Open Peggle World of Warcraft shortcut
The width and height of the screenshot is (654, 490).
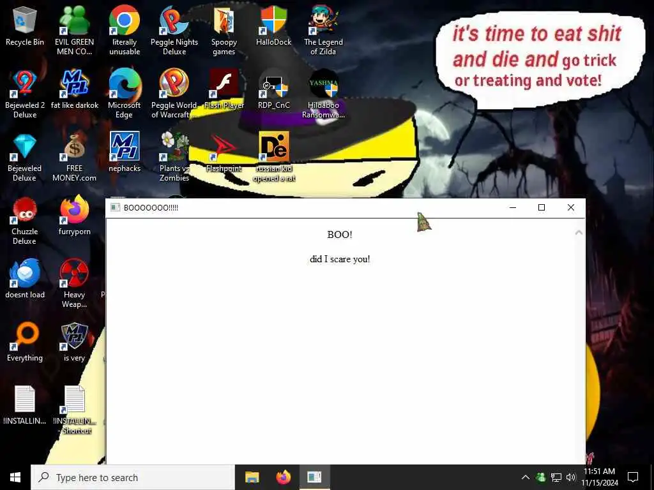[x=174, y=94]
